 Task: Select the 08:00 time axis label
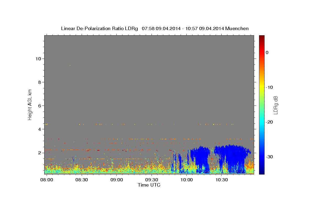click(47, 180)
